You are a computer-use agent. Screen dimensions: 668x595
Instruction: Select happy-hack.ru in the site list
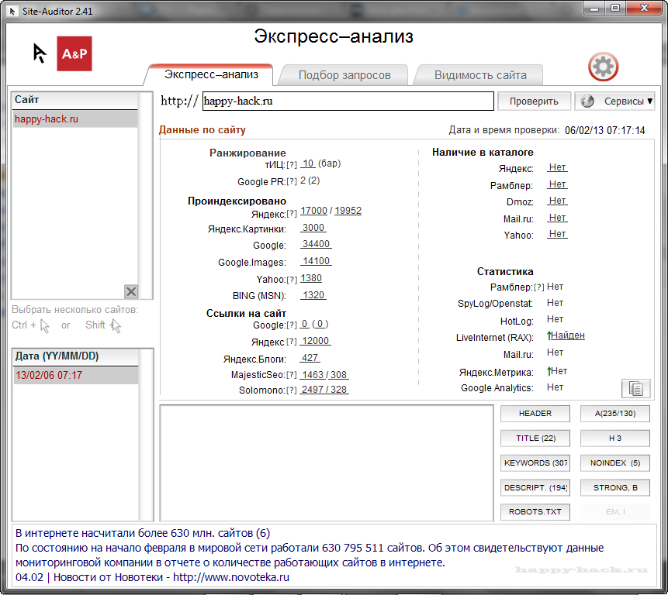[x=74, y=119]
